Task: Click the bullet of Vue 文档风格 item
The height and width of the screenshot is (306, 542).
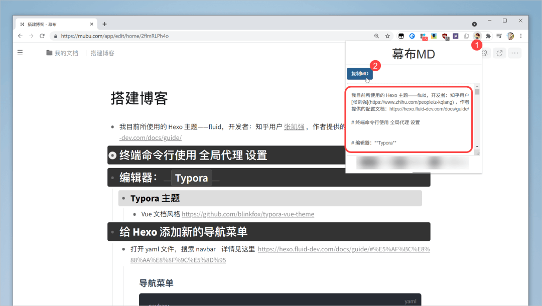Action: [134, 215]
